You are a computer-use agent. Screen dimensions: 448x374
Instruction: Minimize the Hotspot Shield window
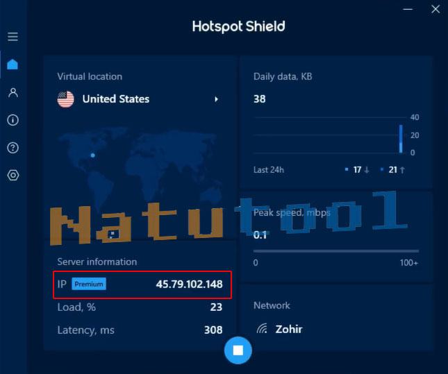pos(408,9)
